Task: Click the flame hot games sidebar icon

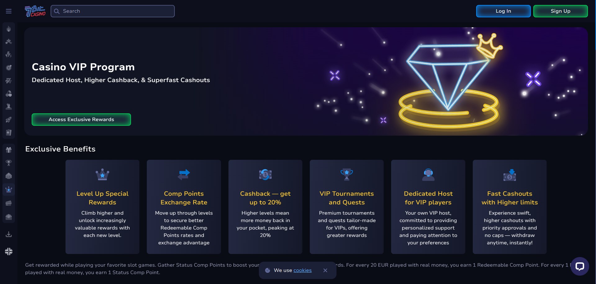Action: click(x=9, y=29)
